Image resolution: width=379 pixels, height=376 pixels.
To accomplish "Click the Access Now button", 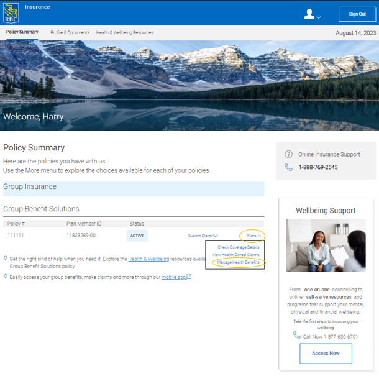I will [326, 354].
